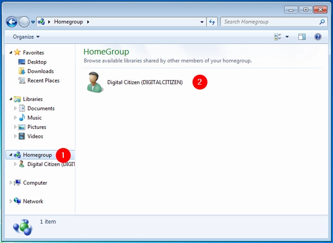The width and height of the screenshot is (333, 243).
Task: Click the search magnifier icon
Action: (x=322, y=22)
